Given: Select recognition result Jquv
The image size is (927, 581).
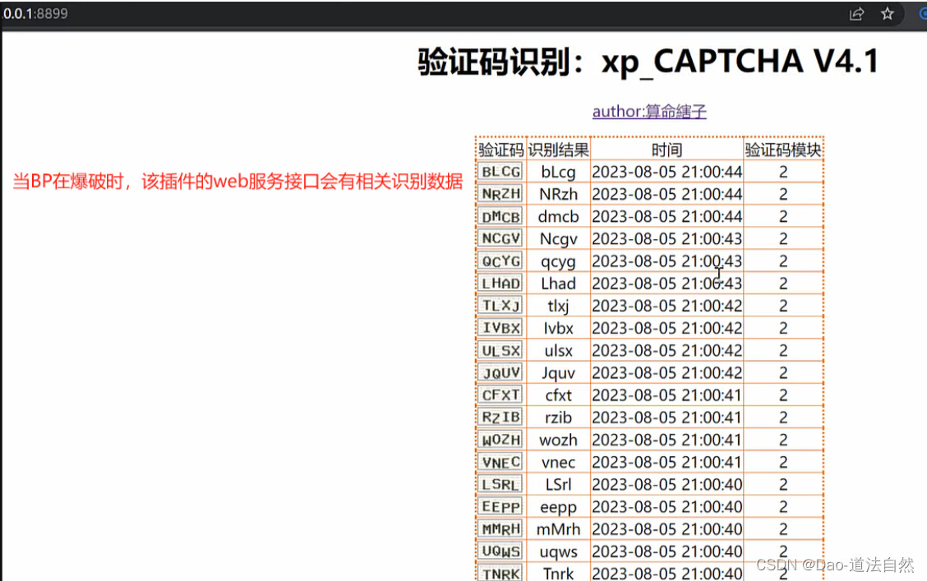Looking at the screenshot, I should (x=558, y=373).
